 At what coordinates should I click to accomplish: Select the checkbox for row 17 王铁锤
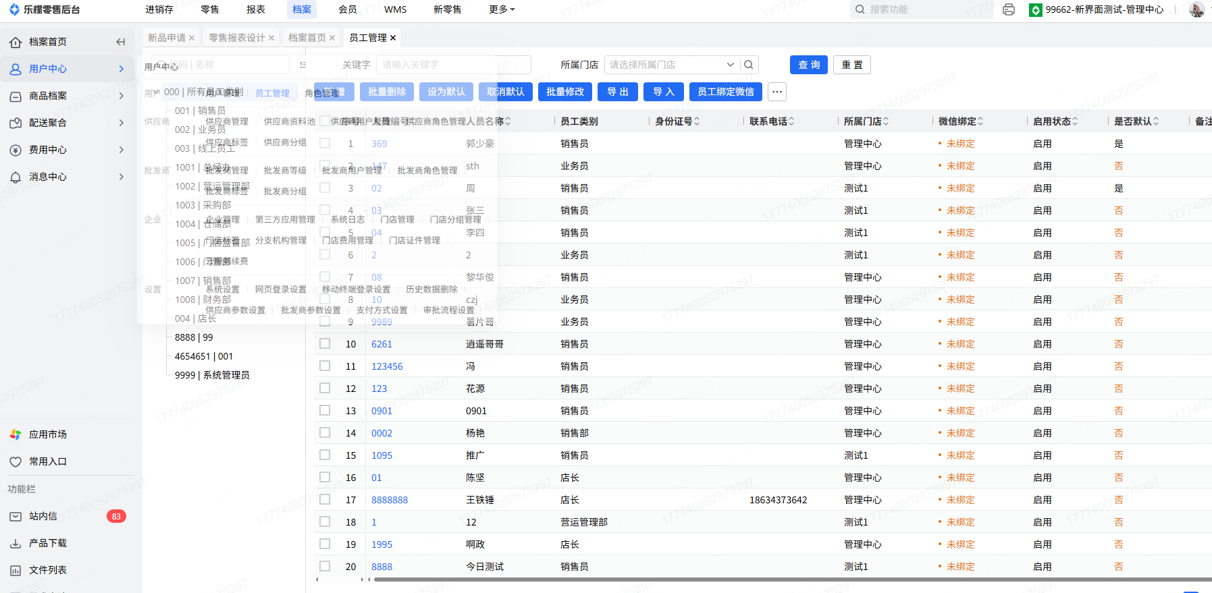[325, 499]
